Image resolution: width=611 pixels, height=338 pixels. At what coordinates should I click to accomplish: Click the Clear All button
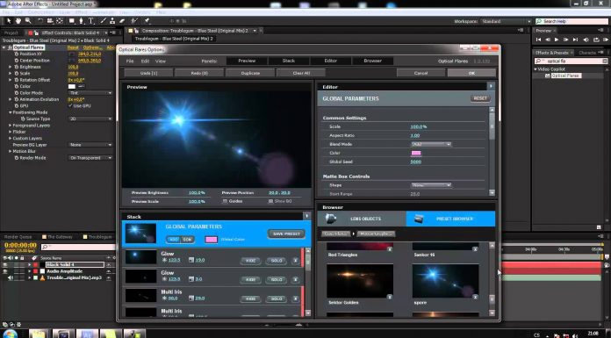[x=301, y=73]
